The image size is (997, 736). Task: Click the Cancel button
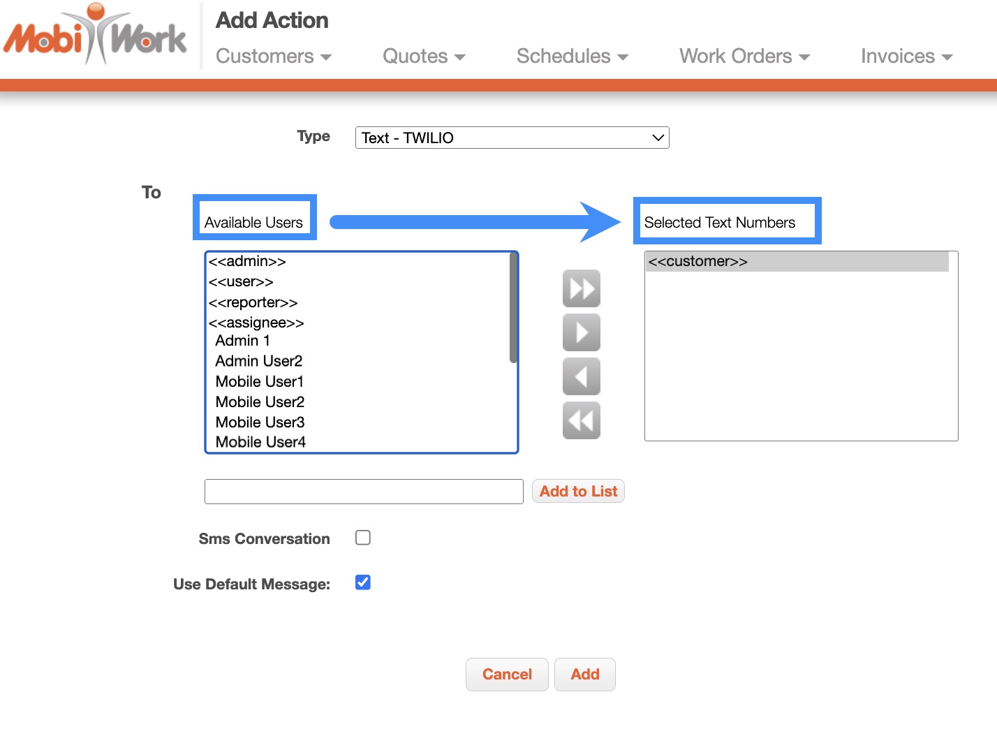[507, 675]
